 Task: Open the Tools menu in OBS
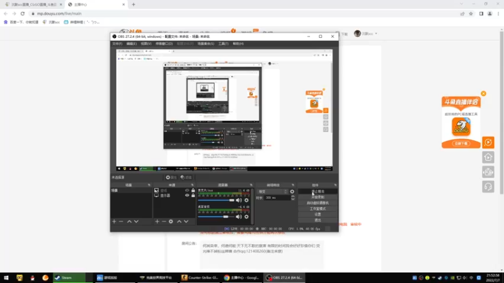coord(223,43)
